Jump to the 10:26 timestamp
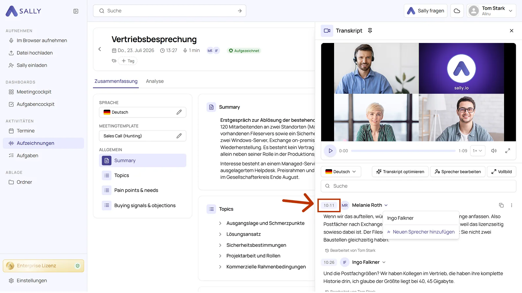The width and height of the screenshot is (522, 293). click(x=329, y=262)
